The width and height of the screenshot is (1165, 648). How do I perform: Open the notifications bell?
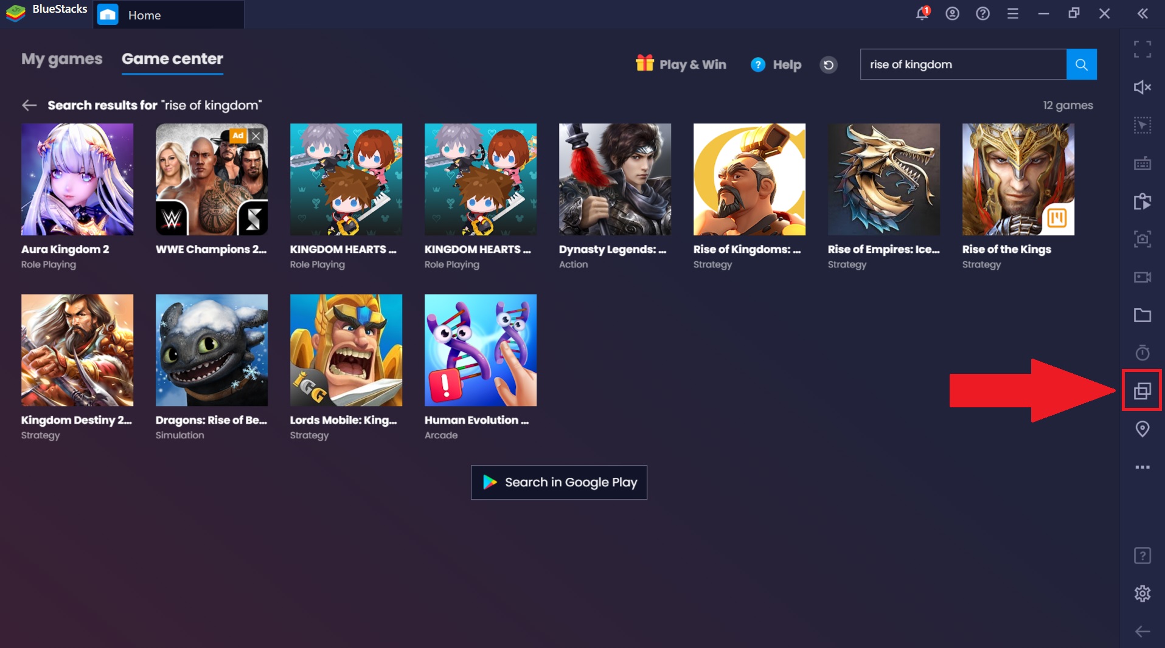pyautogui.click(x=922, y=13)
